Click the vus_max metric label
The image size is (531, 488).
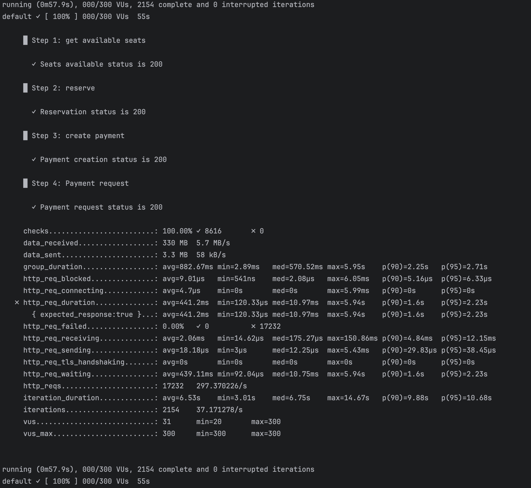coord(38,434)
